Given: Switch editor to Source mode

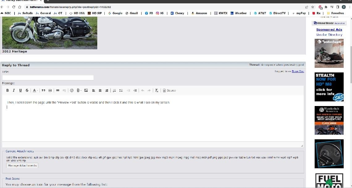Looking at the screenshot, I should (x=169, y=90).
